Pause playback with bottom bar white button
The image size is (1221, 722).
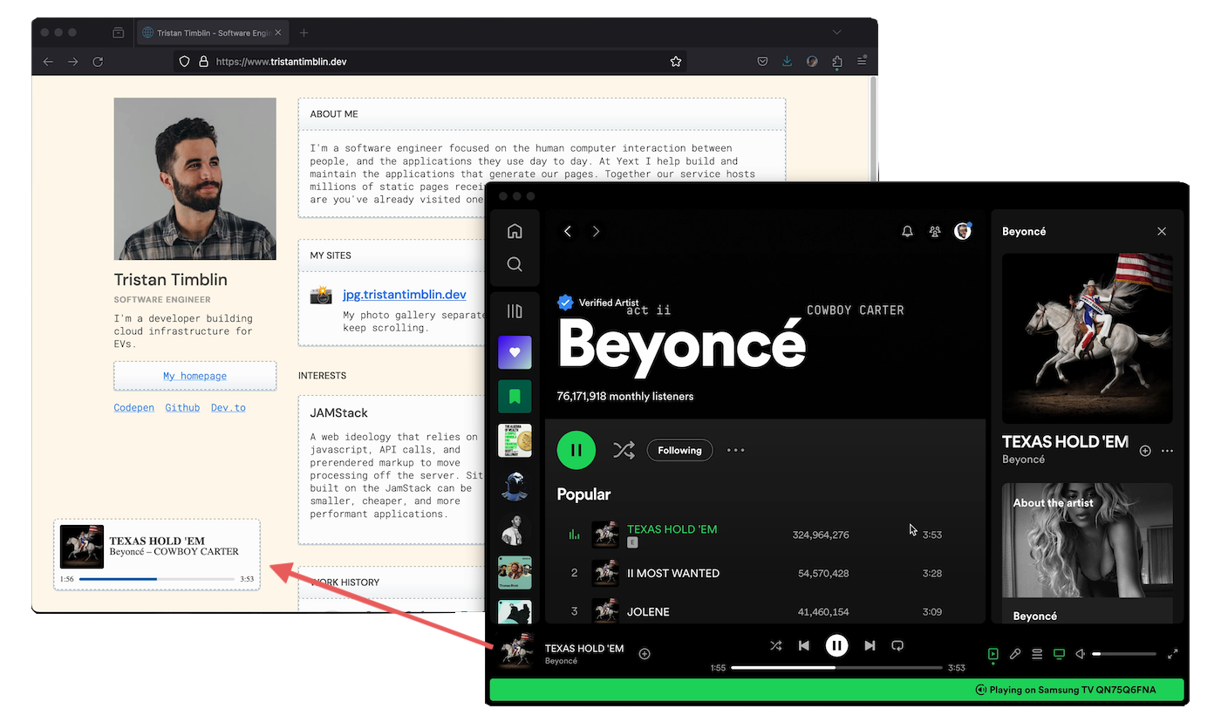(836, 645)
